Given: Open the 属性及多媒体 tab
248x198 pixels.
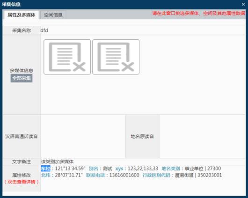Looking at the screenshot, I should tap(22, 15).
